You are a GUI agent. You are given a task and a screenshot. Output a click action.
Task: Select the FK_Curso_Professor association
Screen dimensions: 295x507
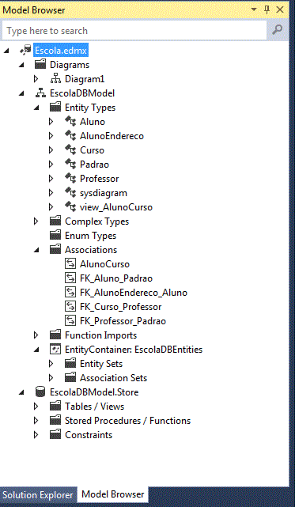point(120,307)
